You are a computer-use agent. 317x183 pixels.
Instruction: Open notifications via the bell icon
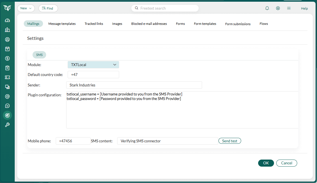click(x=267, y=8)
